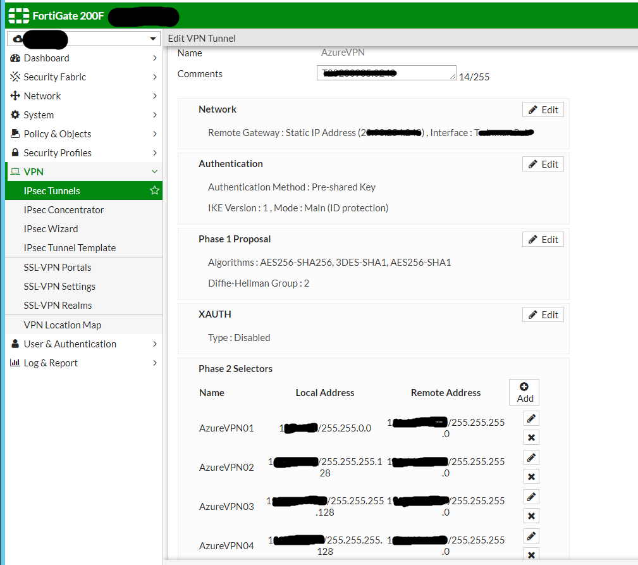Expand the Policy & Objects chevron

[155, 133]
